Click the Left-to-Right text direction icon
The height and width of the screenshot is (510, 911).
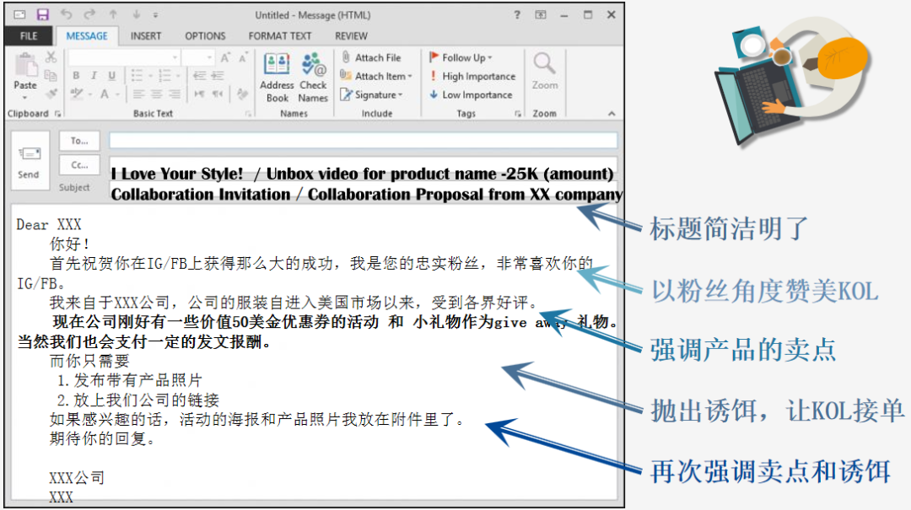pyautogui.click(x=199, y=94)
